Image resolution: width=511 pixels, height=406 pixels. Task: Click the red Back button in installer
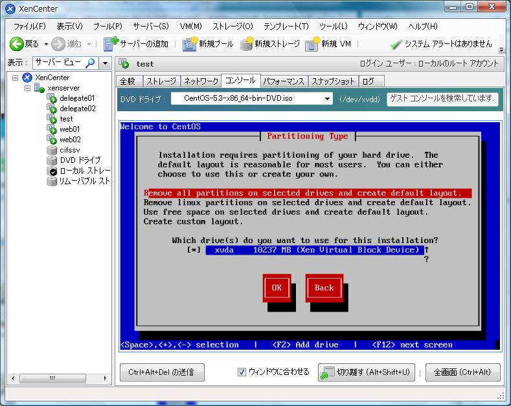(x=324, y=288)
